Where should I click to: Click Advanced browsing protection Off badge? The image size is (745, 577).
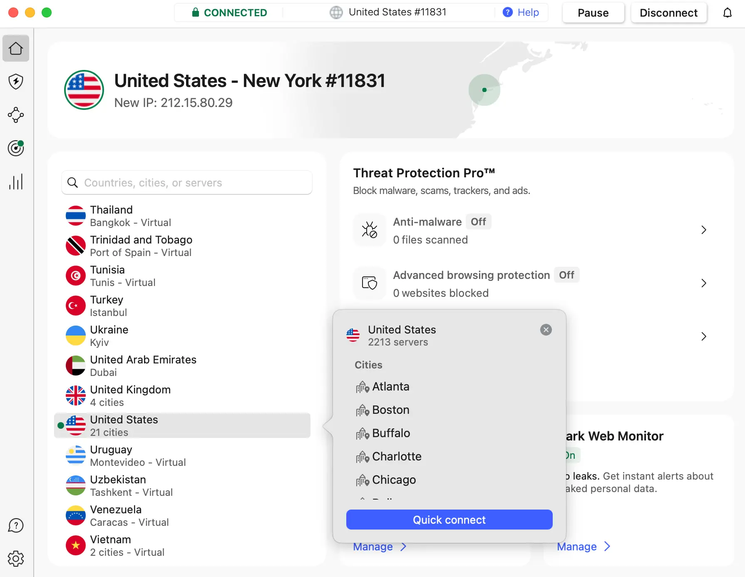(566, 275)
